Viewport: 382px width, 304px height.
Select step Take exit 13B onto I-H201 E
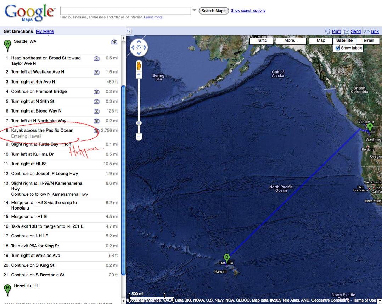[61, 226]
